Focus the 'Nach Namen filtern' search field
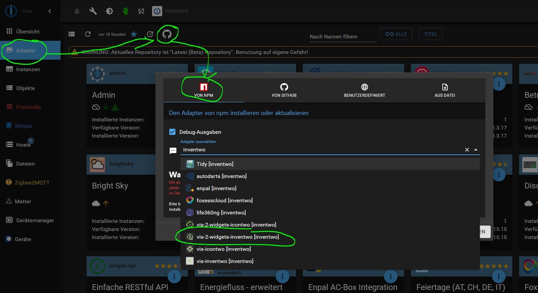Image resolution: width=538 pixels, height=293 pixels. tap(343, 36)
